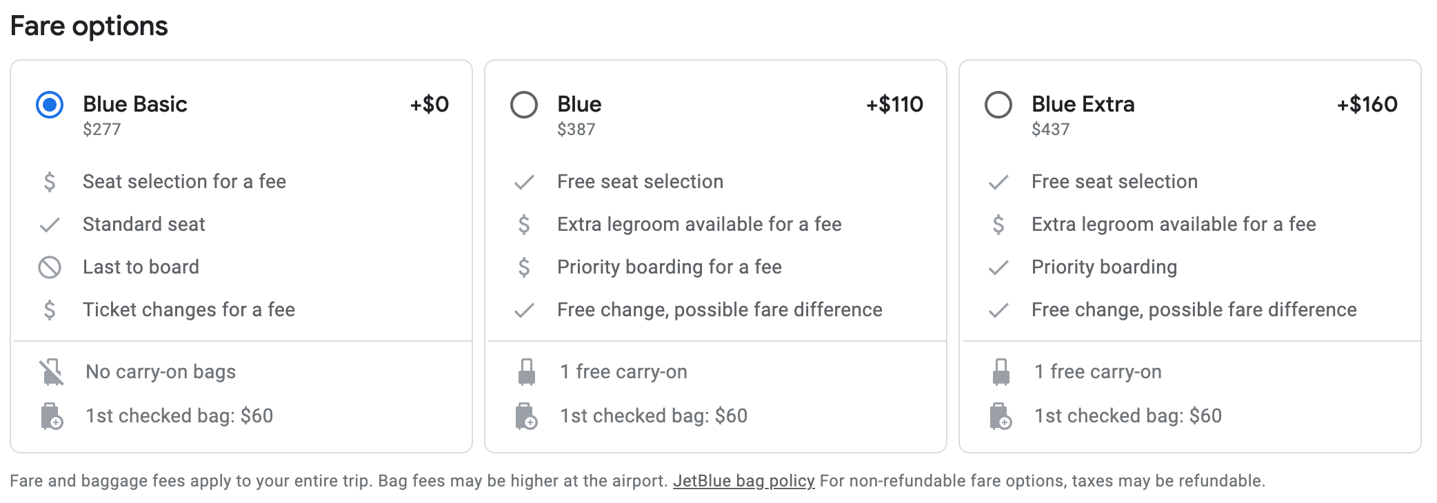Click dollar icon beside Ticket changes fee
The image size is (1437, 503).
(50, 310)
